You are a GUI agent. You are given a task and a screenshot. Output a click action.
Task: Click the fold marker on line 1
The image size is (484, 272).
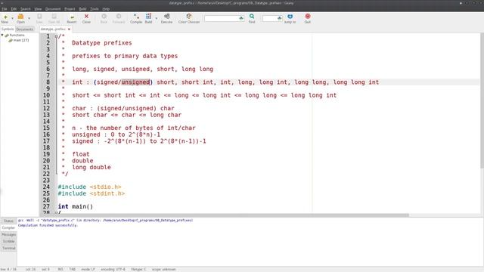(56, 36)
